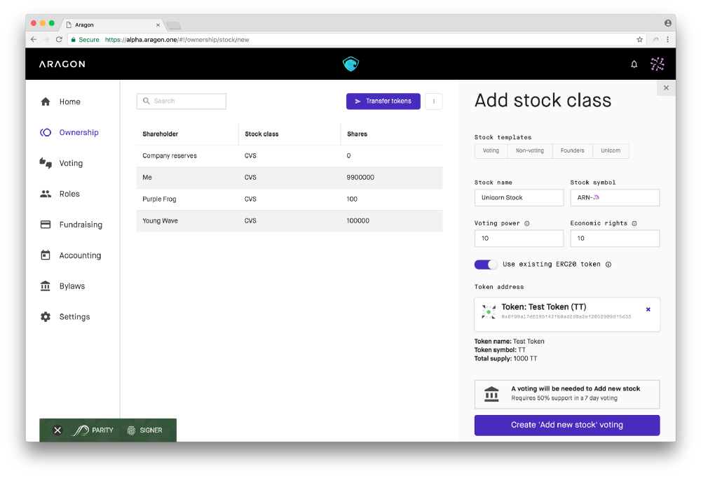701x478 pixels.
Task: Click the Chrome profile icon
Action: coord(667,23)
